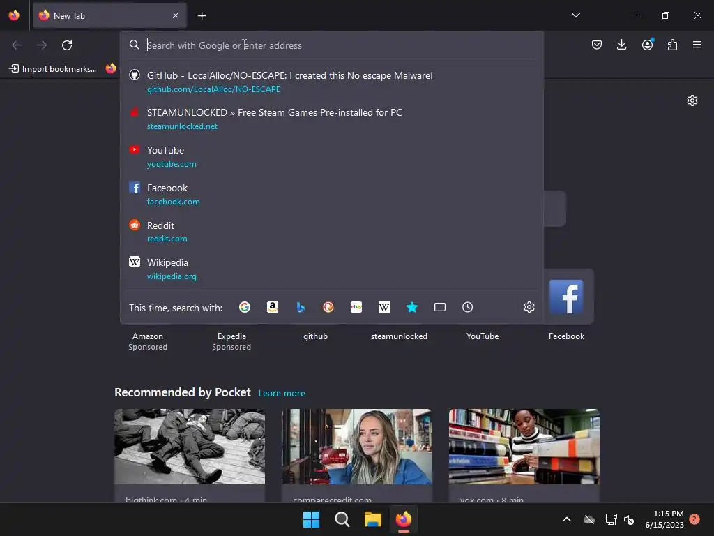Open Firefox bookmark icon in bookmarks toolbar
The width and height of the screenshot is (714, 536).
[x=111, y=69]
